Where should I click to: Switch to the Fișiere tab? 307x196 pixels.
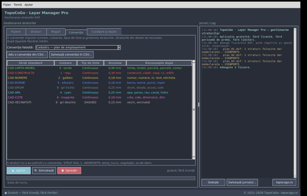[x=16, y=32]
